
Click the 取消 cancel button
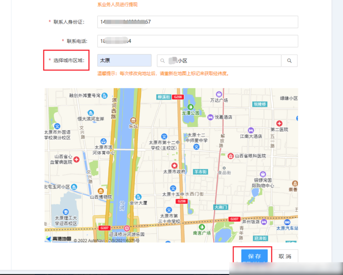coord(285,256)
